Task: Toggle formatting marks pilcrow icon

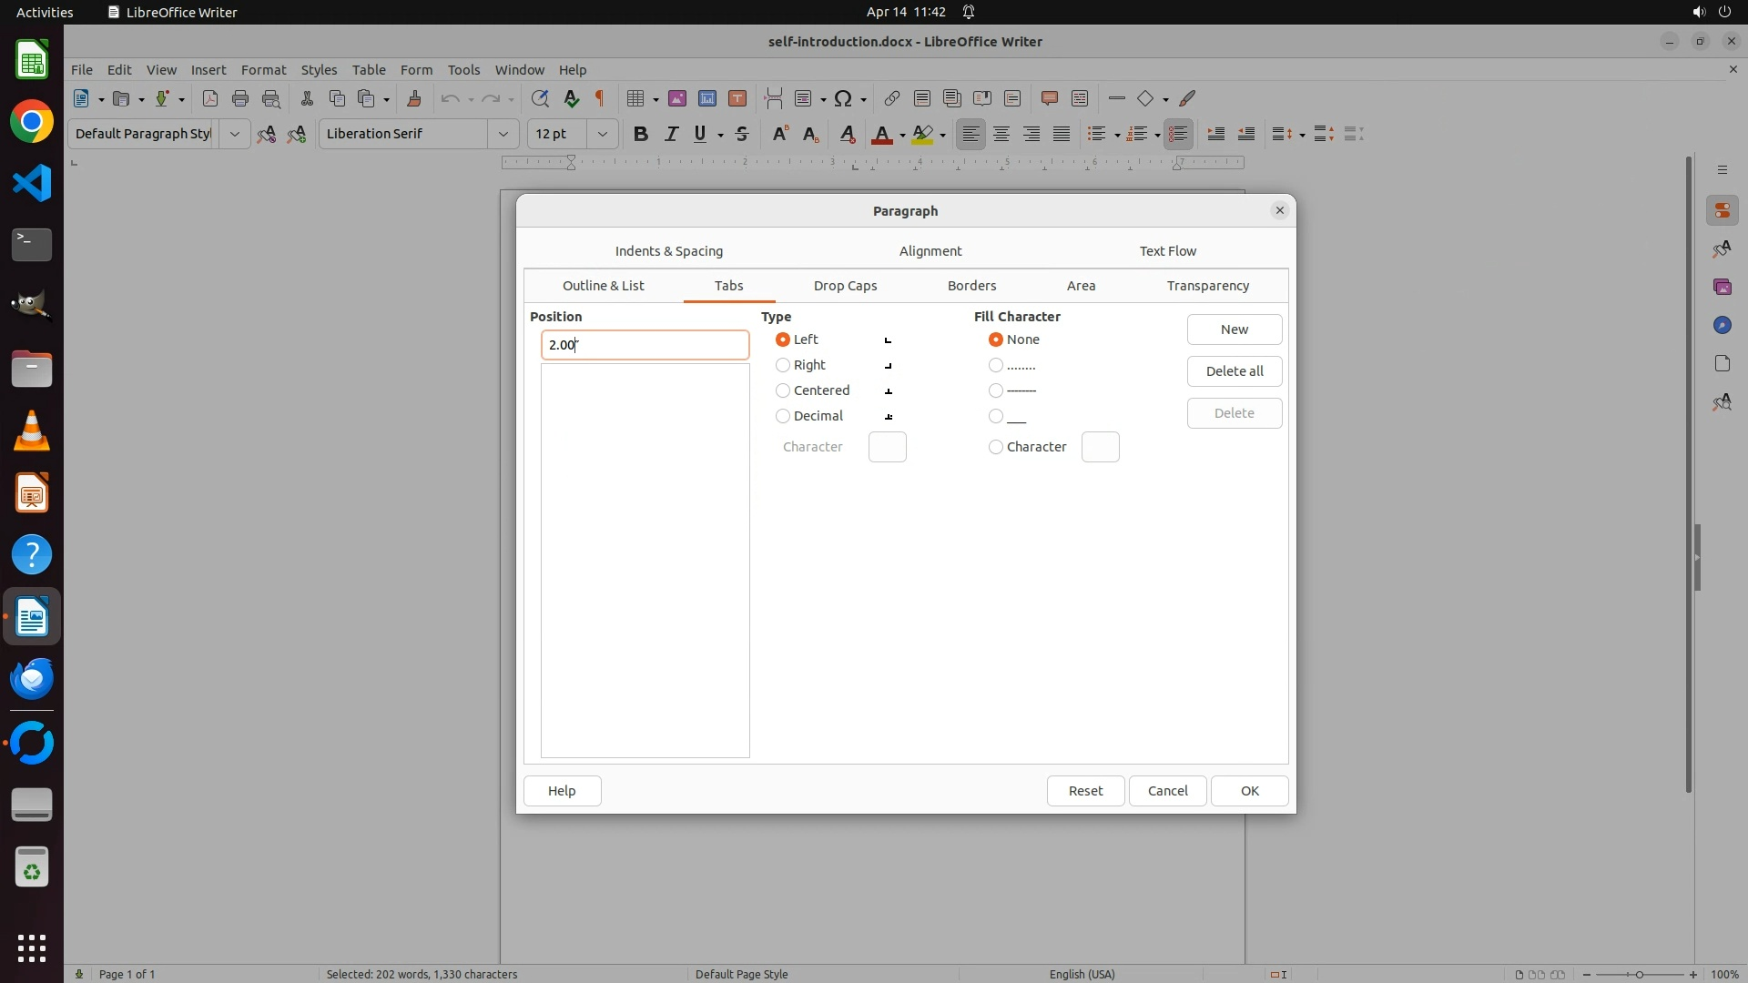Action: [x=600, y=98]
